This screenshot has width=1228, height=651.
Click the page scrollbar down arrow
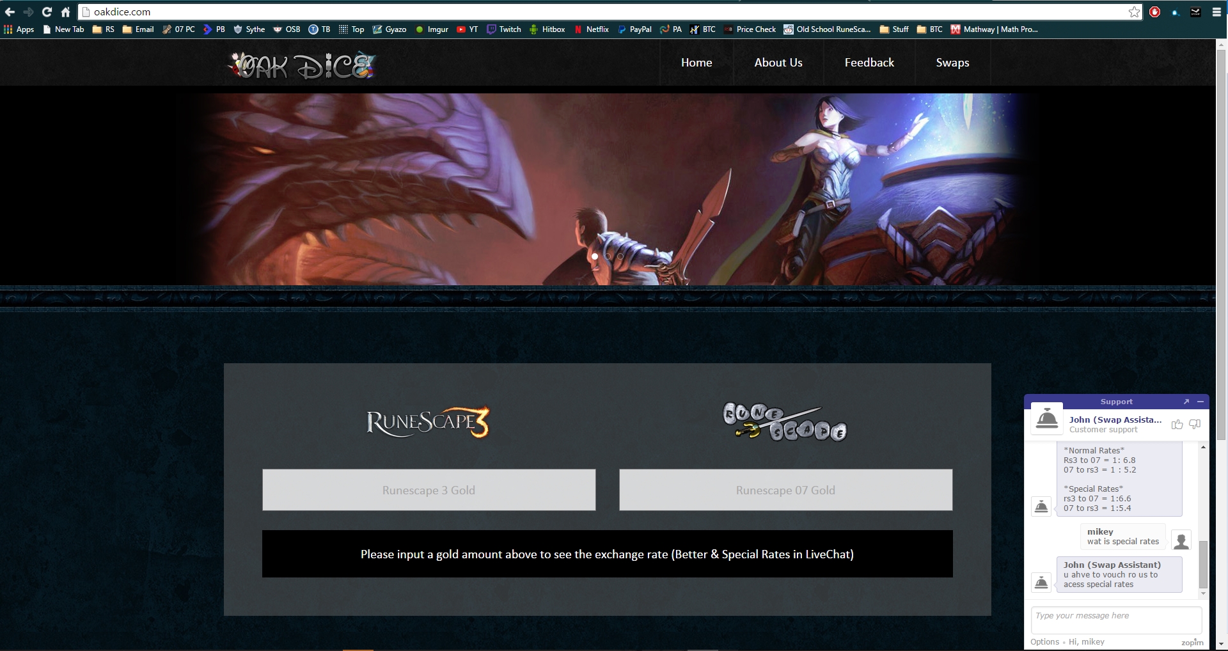(1222, 644)
